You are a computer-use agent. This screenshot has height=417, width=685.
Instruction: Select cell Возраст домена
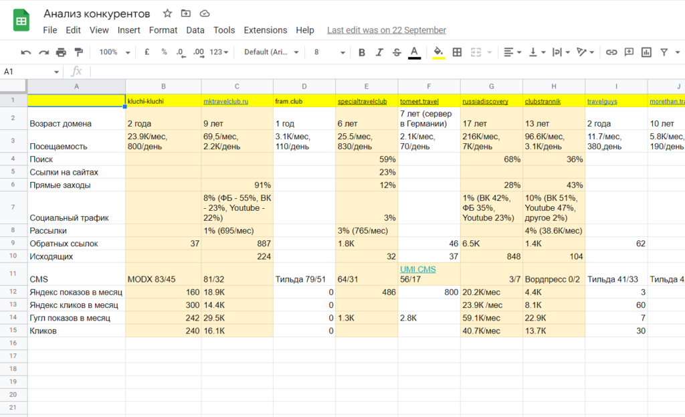pyautogui.click(x=76, y=118)
